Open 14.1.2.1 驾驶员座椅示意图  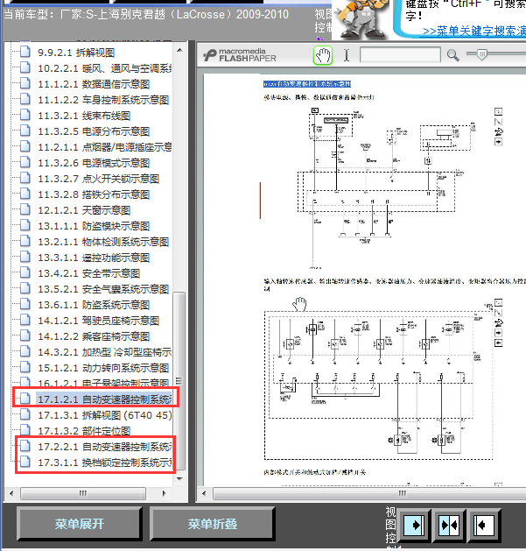pyautogui.click(x=99, y=321)
